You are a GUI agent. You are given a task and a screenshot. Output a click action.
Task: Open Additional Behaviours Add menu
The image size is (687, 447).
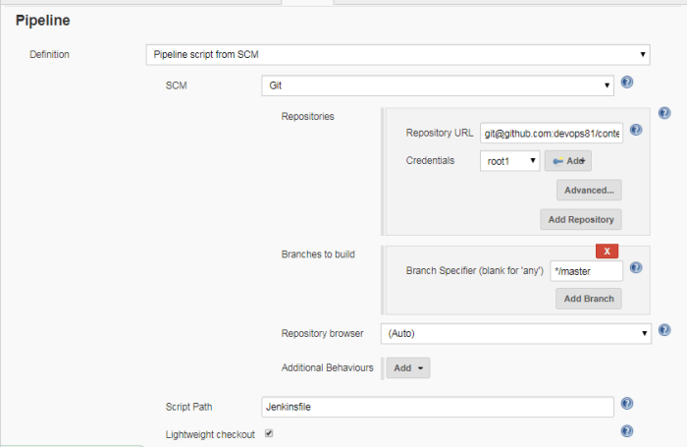click(407, 368)
